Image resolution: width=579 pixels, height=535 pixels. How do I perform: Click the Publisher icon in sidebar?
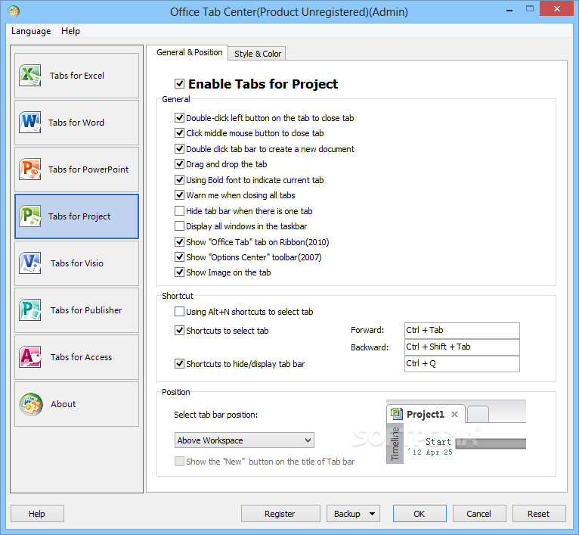point(30,310)
